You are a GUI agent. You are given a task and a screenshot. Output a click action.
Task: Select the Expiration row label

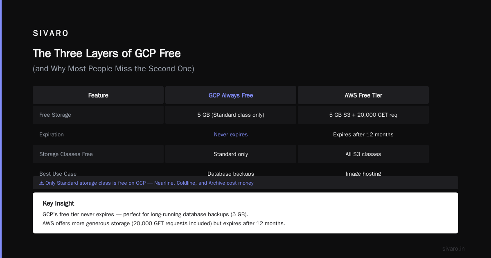[52, 134]
